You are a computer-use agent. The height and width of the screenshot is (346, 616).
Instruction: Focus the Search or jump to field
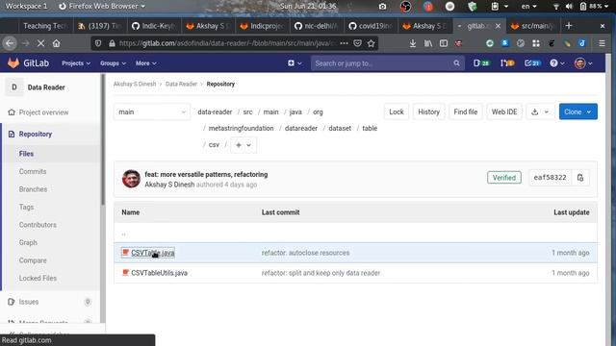point(387,63)
